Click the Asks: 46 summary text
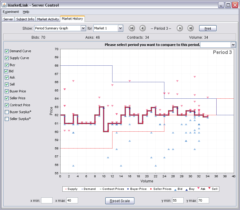The height and width of the screenshot is (210, 240). click(x=92, y=37)
